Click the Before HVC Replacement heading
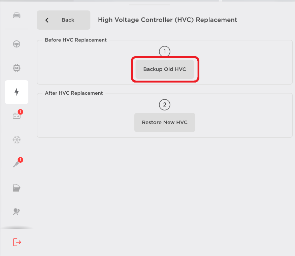The height and width of the screenshot is (256, 295). tap(76, 40)
